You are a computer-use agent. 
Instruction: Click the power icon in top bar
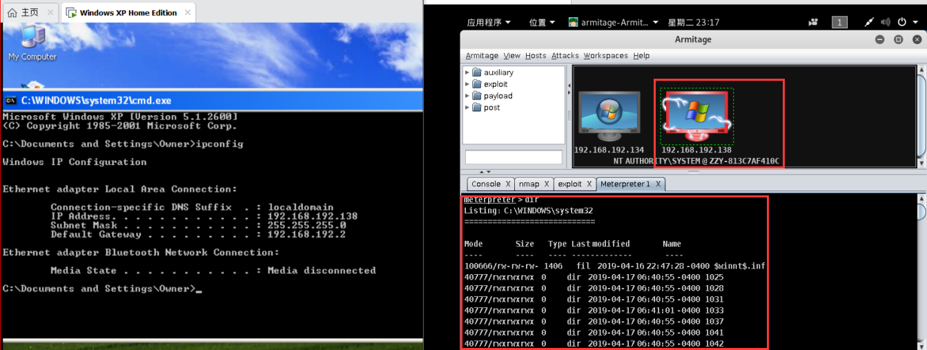coord(901,22)
